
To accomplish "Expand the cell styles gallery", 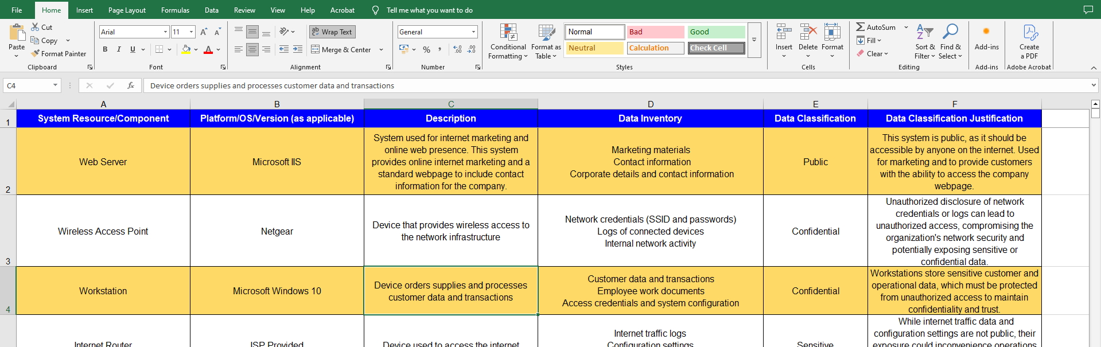I will [x=754, y=40].
